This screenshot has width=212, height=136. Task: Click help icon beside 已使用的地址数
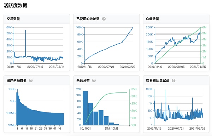click(x=104, y=19)
